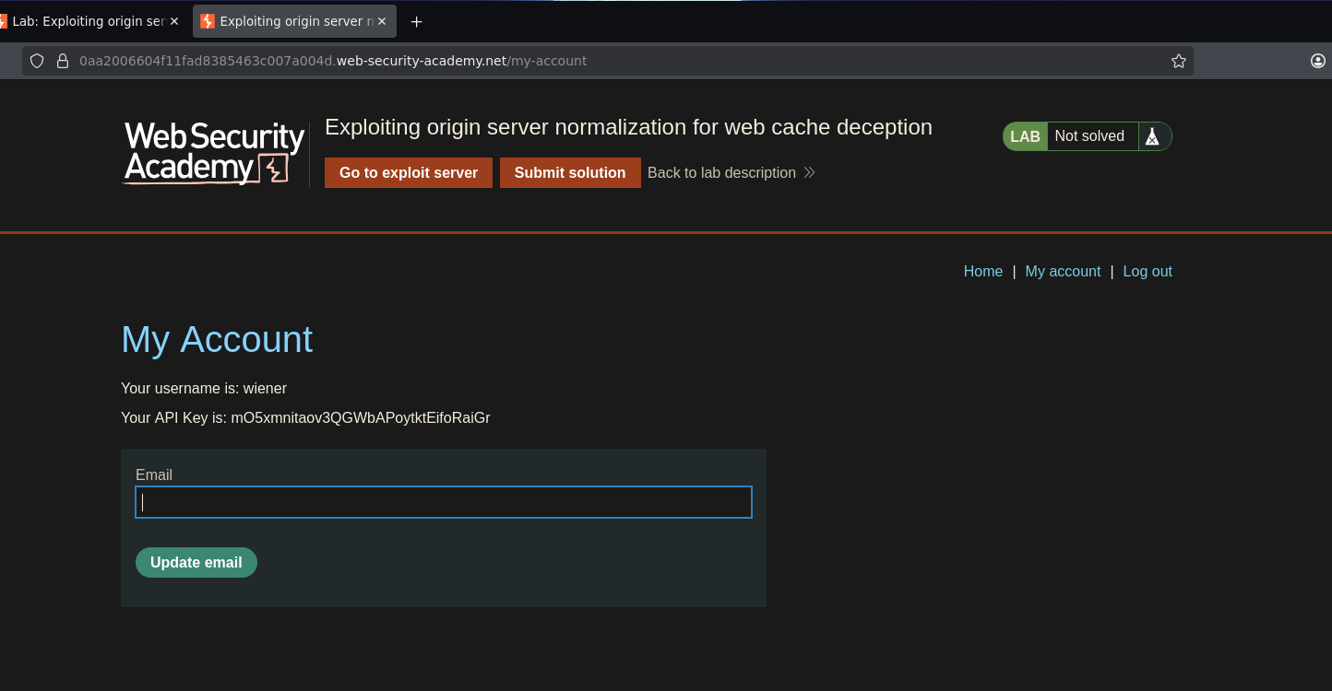
Task: Close the active 'Exploiting origin server' tab
Action: click(382, 21)
